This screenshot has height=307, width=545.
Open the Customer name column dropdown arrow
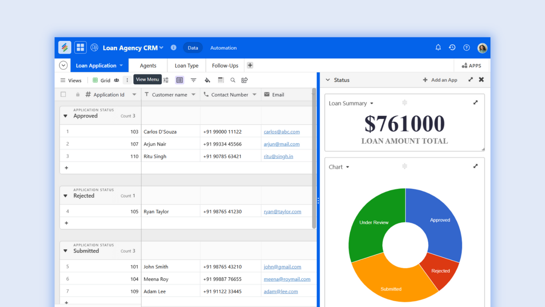click(x=193, y=95)
